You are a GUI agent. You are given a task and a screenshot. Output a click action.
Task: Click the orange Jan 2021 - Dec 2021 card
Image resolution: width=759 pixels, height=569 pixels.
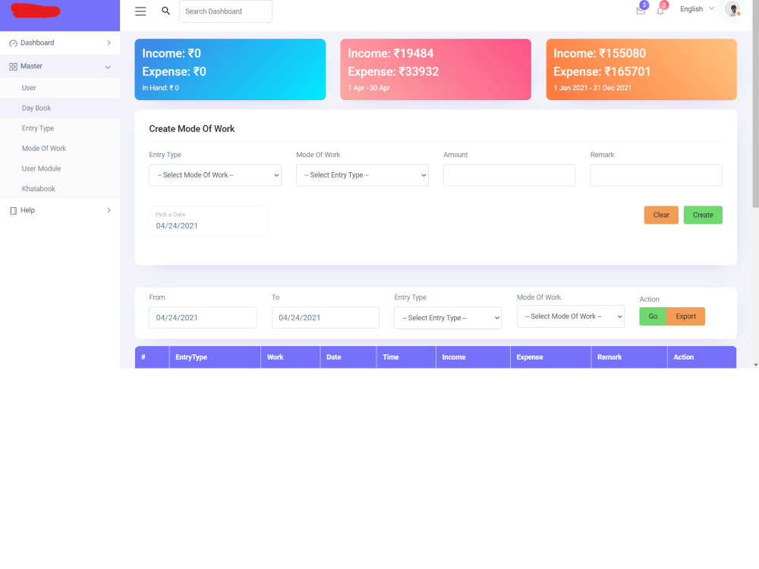(641, 70)
